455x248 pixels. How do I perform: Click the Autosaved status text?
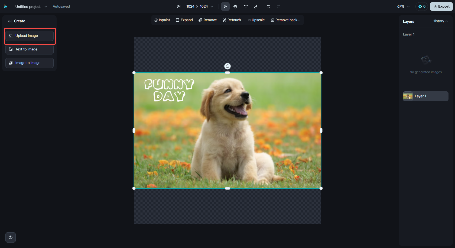coord(61,7)
